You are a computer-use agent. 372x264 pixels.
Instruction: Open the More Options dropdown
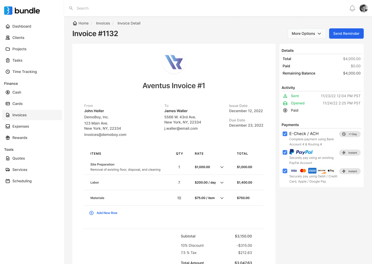(x=306, y=34)
